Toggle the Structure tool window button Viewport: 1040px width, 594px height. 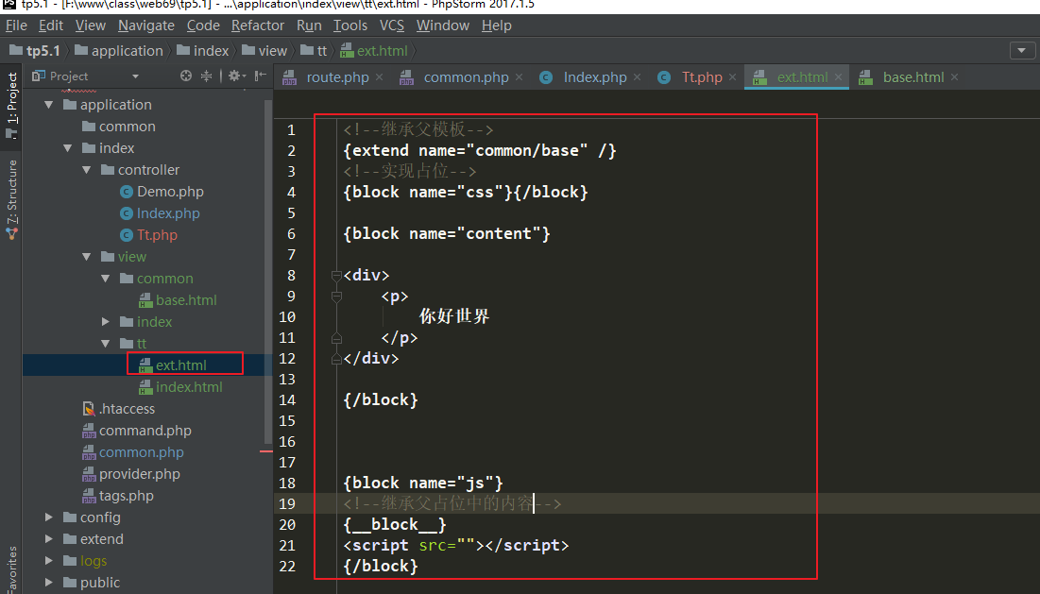click(11, 199)
